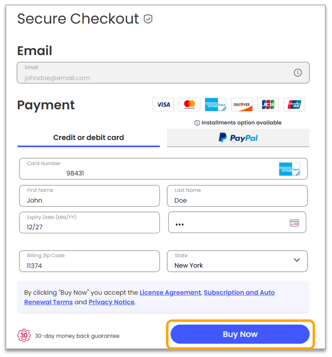332x357 pixels.
Task: Open the License Agreement link
Action: click(170, 293)
